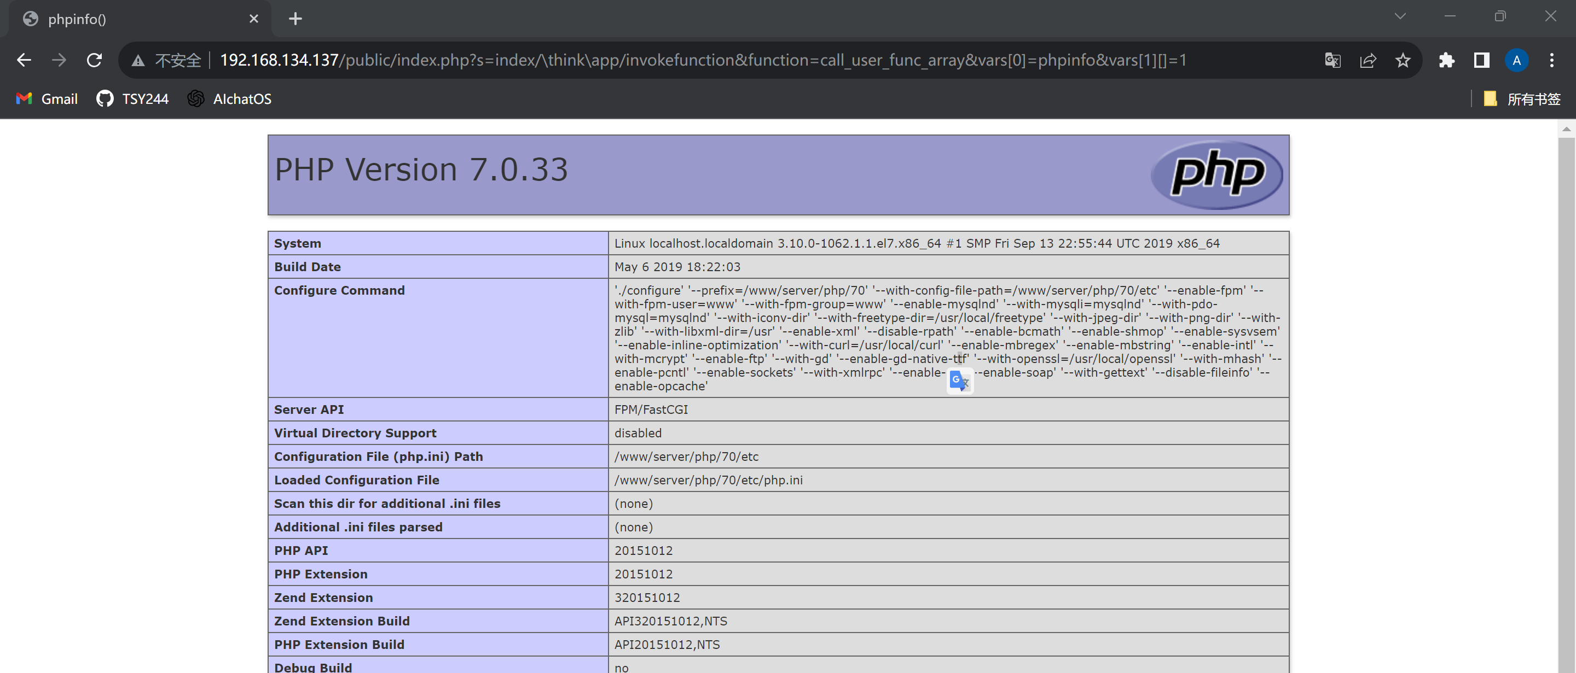Click the not-secure warning icon
The height and width of the screenshot is (673, 1576).
click(x=138, y=60)
